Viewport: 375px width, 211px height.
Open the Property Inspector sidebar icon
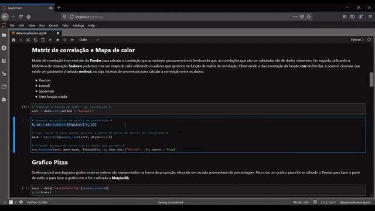click(x=4, y=74)
